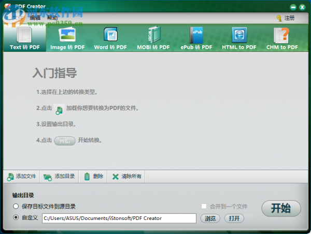Click the 删除 trash button
This screenshot has height=234, width=311.
(93, 176)
